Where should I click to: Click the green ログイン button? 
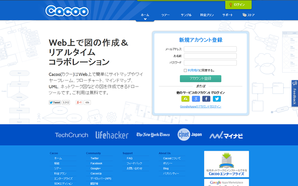pyautogui.click(x=238, y=4)
